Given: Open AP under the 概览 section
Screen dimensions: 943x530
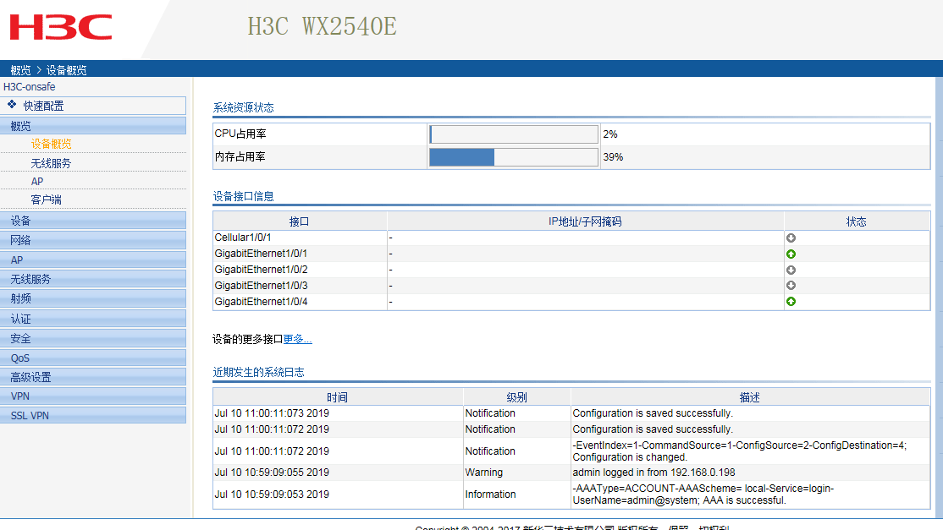Looking at the screenshot, I should (x=37, y=181).
